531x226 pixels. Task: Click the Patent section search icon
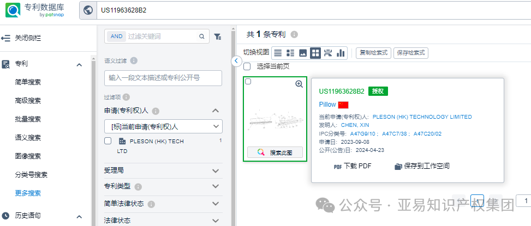tap(6, 64)
